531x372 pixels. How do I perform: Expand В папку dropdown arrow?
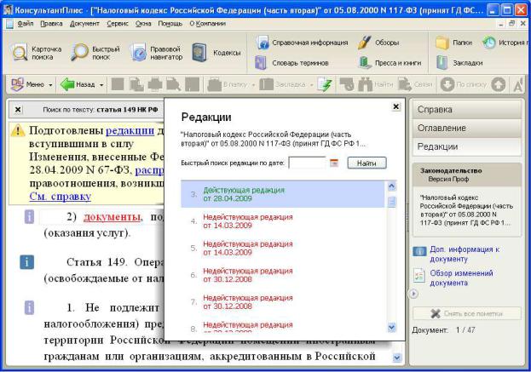point(253,85)
